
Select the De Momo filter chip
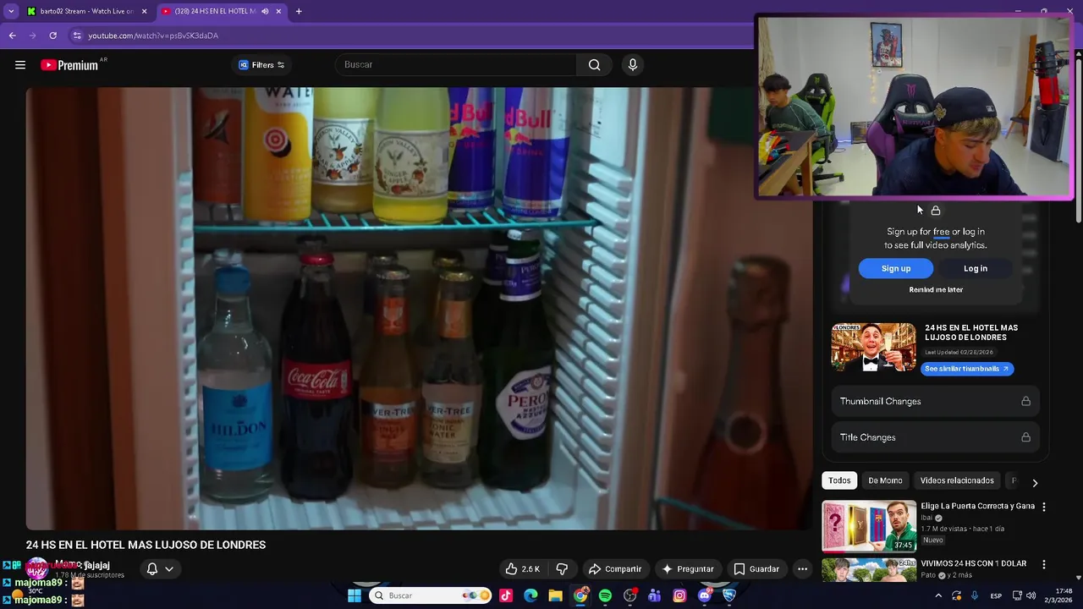(x=885, y=480)
